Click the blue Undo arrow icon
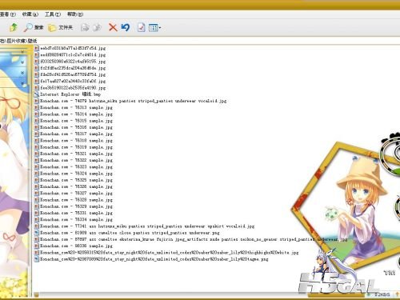 coord(126,27)
